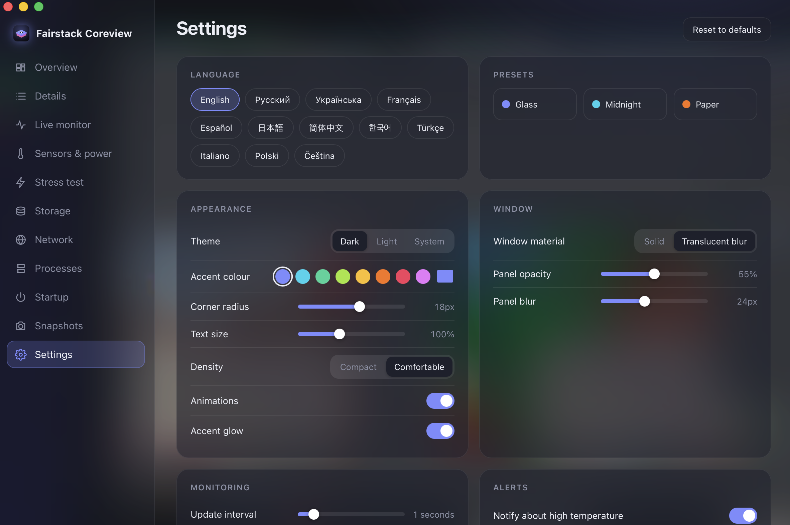Toggle the Animations switch
Screen dimensions: 790x525
[440, 401]
